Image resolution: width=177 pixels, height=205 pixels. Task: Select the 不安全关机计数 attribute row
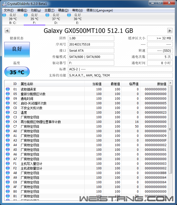coord(86,108)
